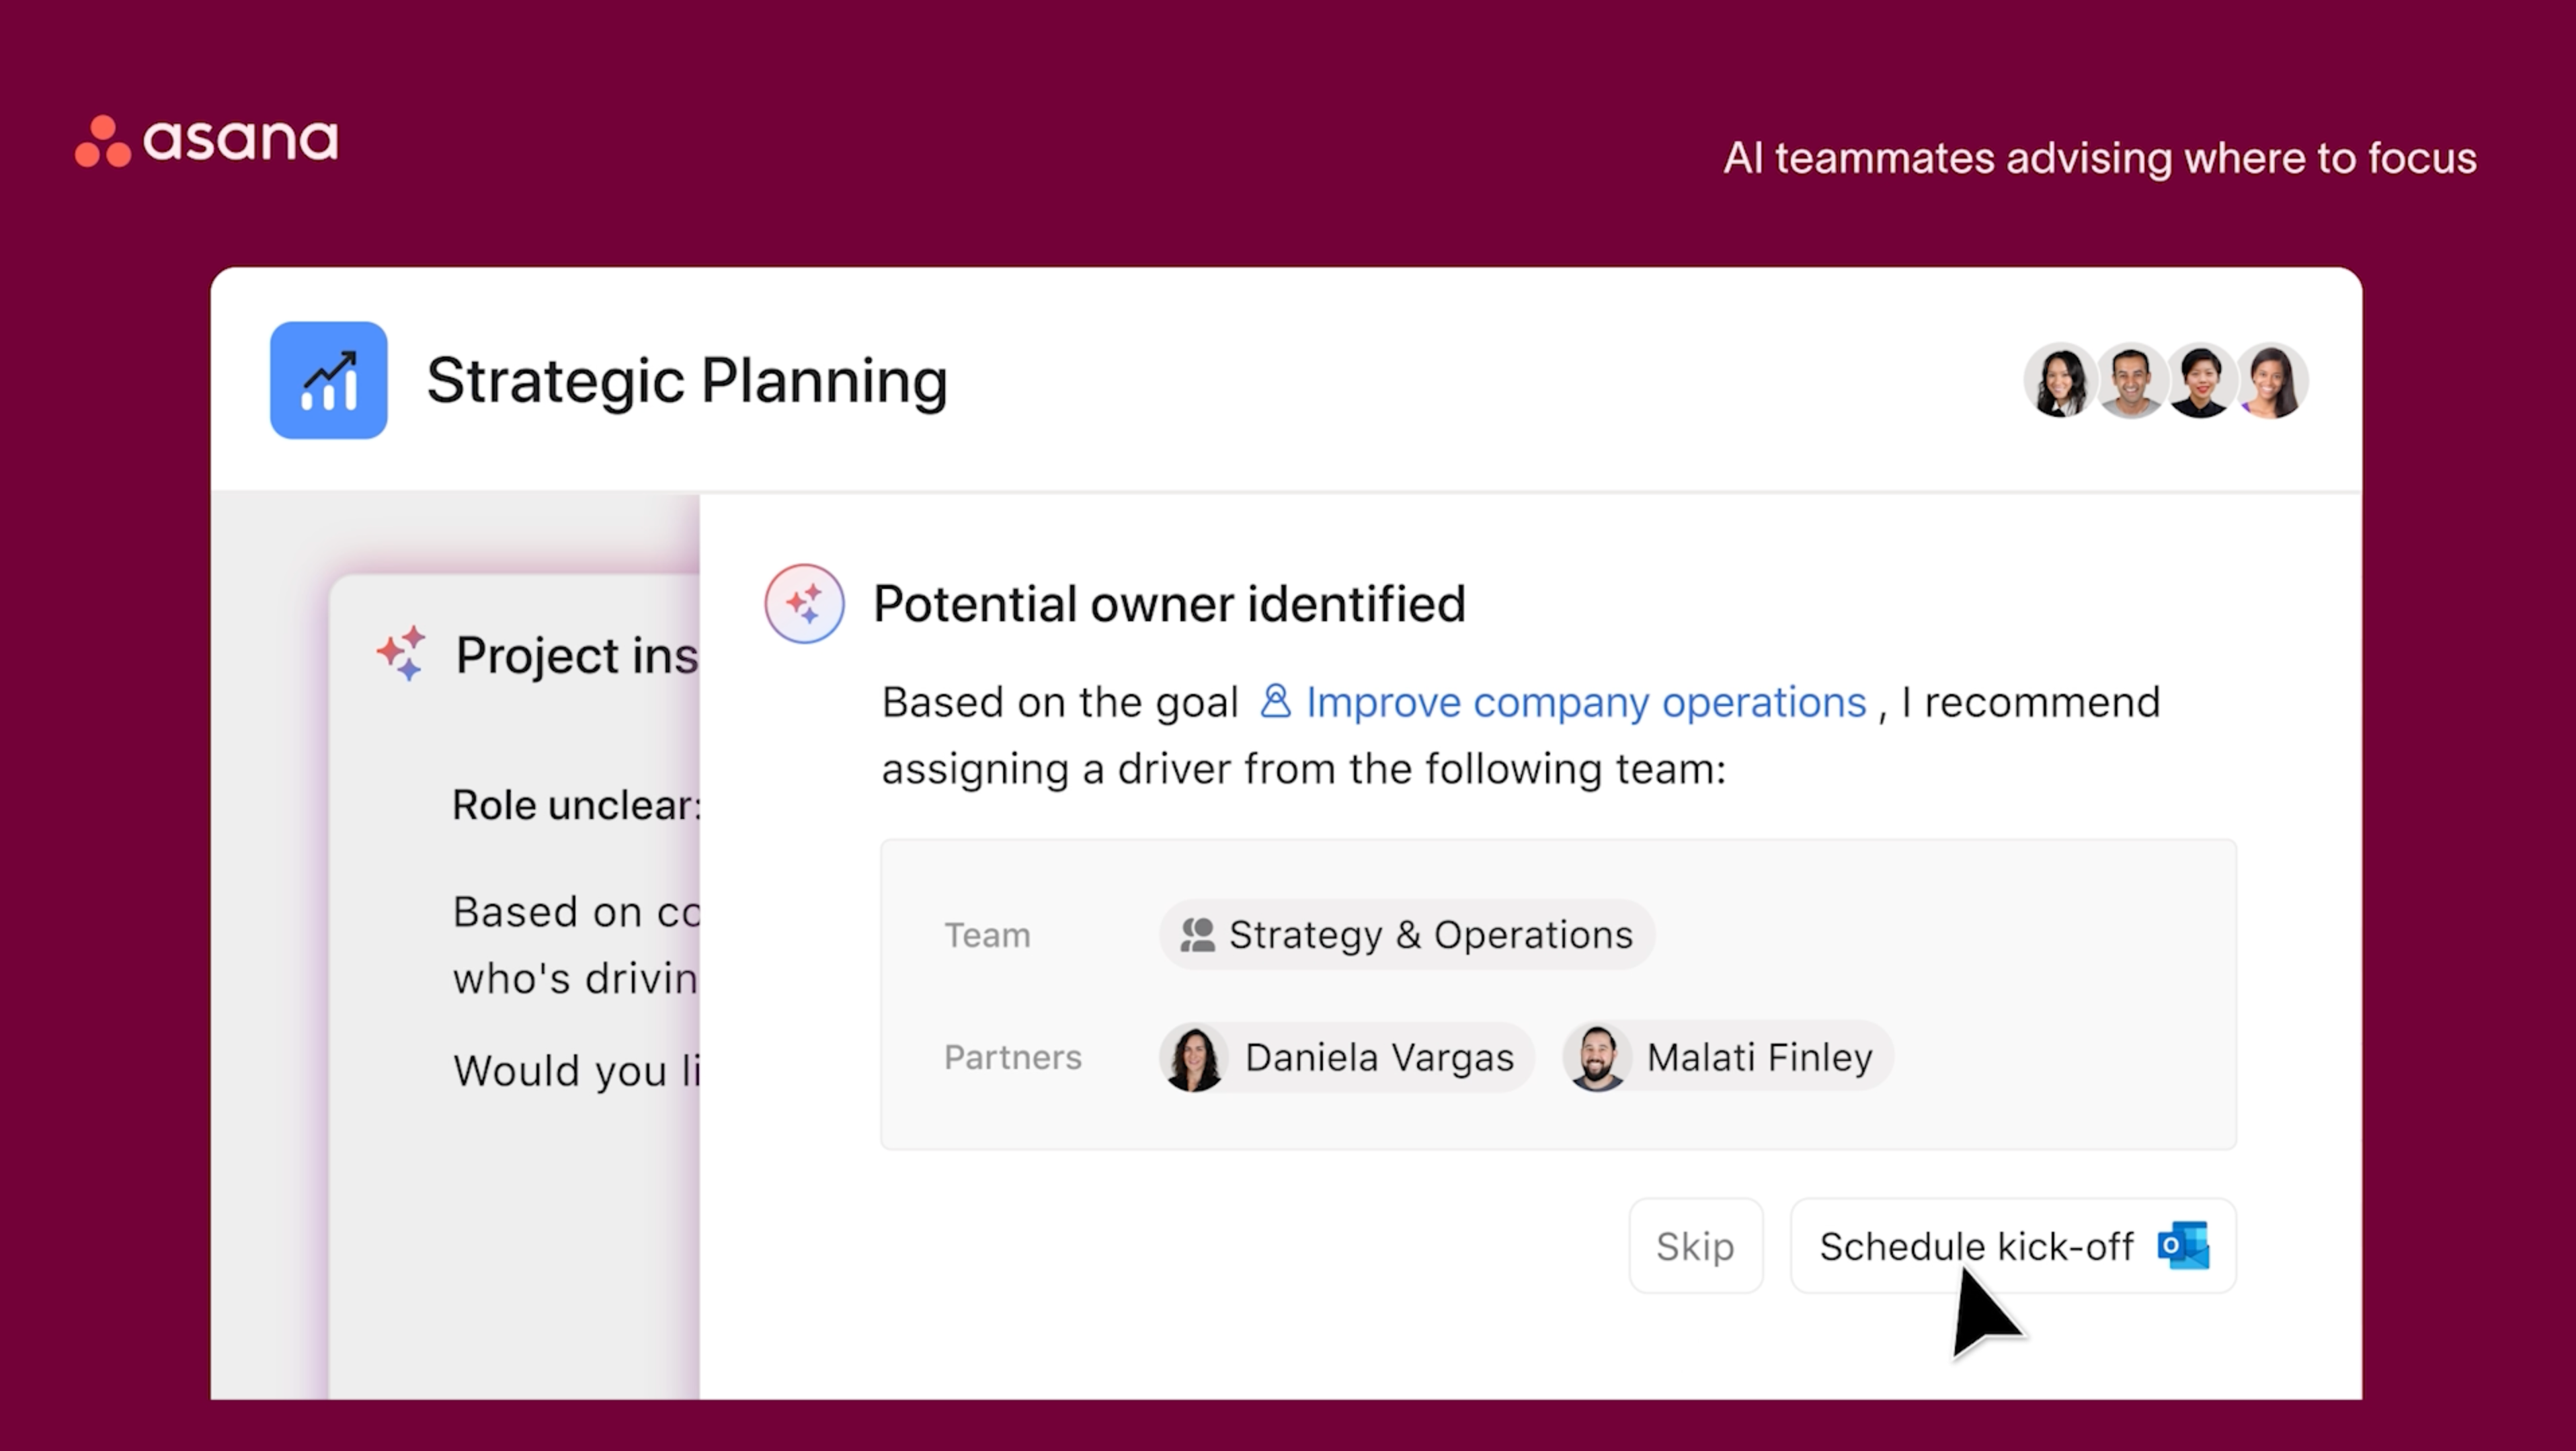The height and width of the screenshot is (1451, 2576).
Task: Open the Strategic Planning project chart icon
Action: point(328,380)
